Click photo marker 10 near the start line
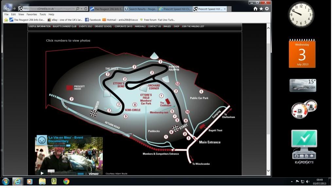The width and height of the screenshot is (335, 190). pyautogui.click(x=187, y=112)
